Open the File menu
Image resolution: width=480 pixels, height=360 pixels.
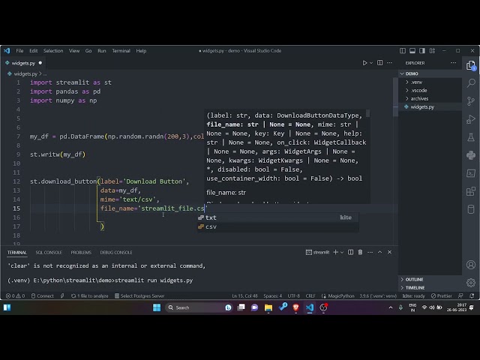point(19,51)
